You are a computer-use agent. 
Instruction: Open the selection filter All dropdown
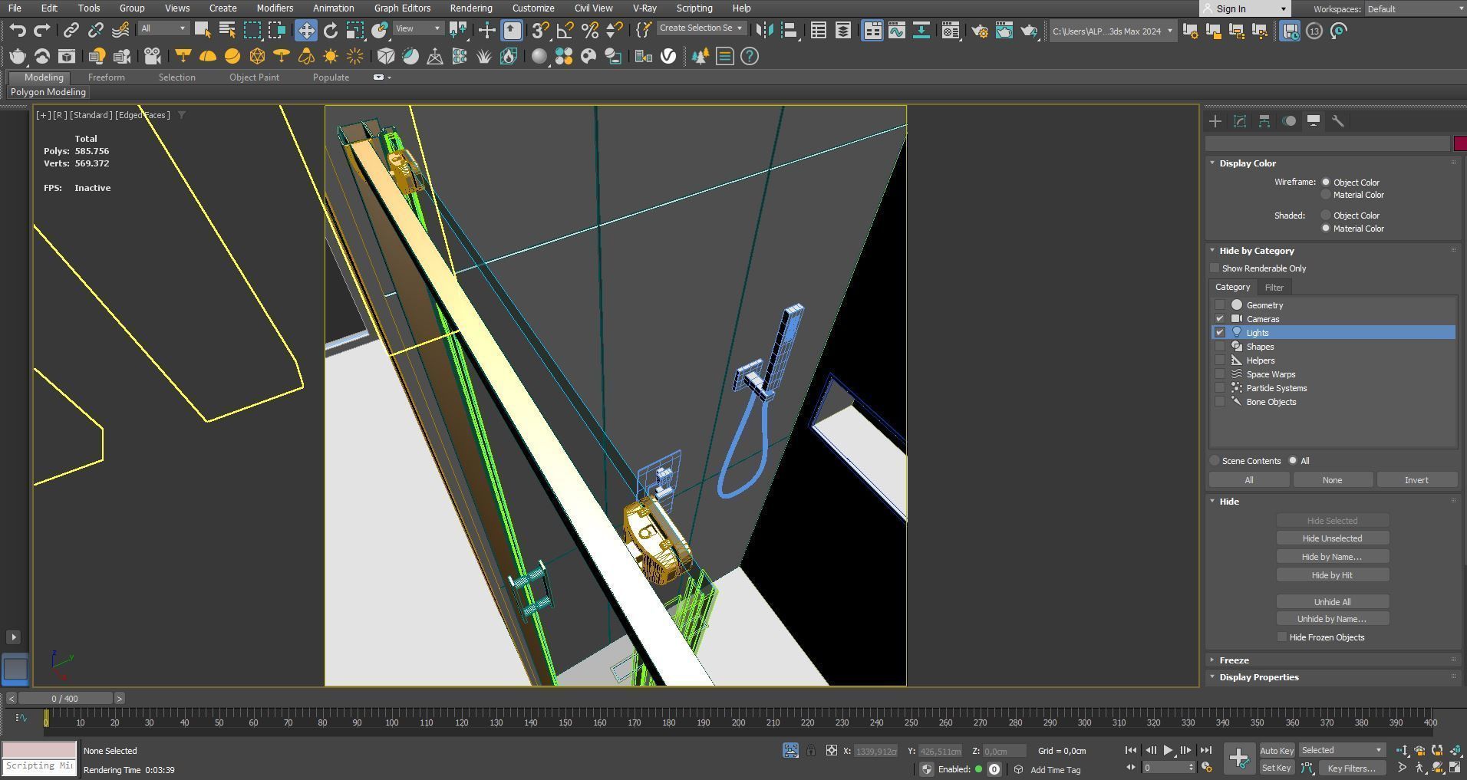point(163,29)
